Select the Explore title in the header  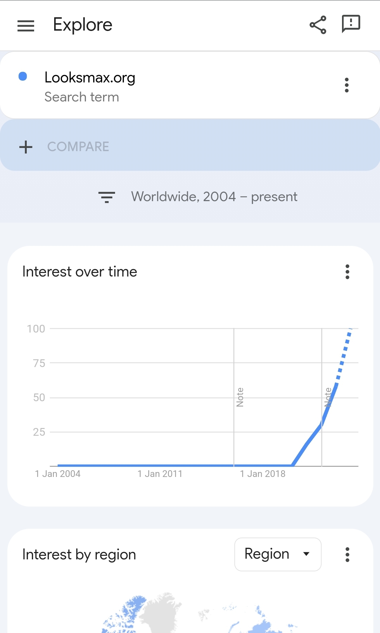pos(82,25)
